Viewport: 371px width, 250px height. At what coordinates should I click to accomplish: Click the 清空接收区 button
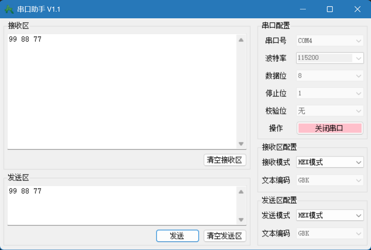[x=225, y=160]
